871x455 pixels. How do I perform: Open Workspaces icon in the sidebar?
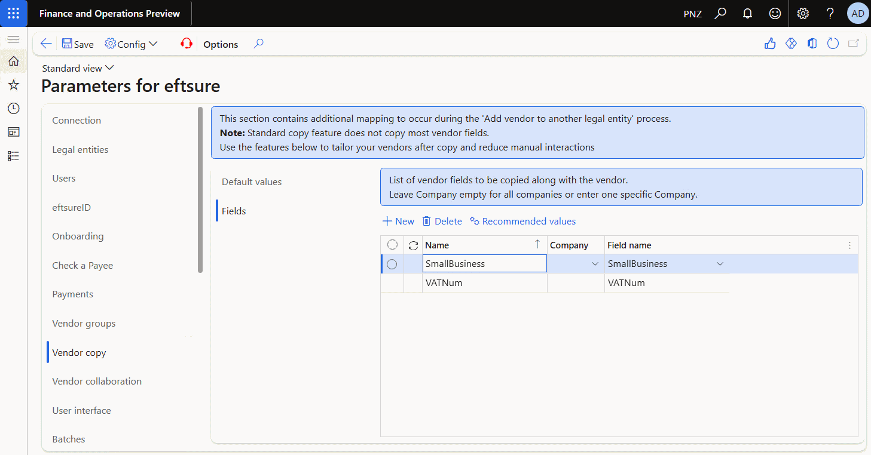(x=13, y=132)
